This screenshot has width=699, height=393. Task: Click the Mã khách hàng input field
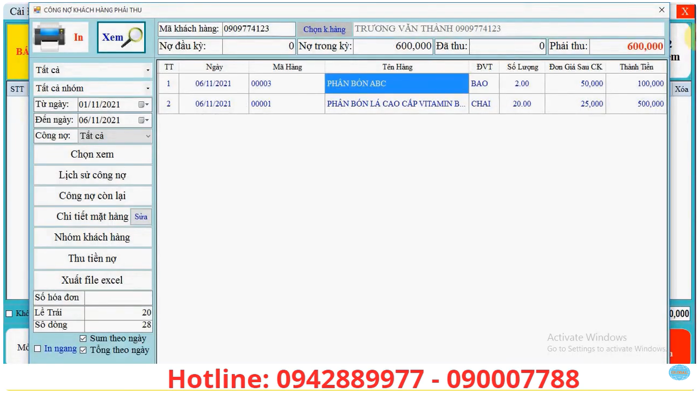tap(258, 29)
